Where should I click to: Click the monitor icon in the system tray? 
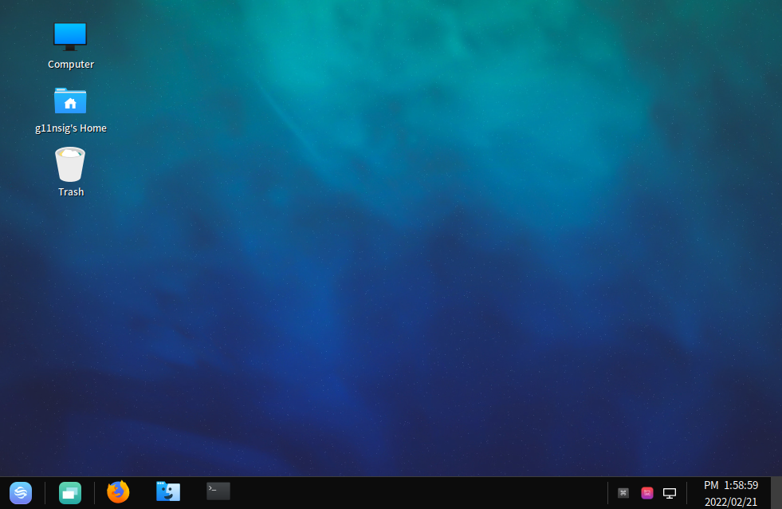(x=669, y=492)
